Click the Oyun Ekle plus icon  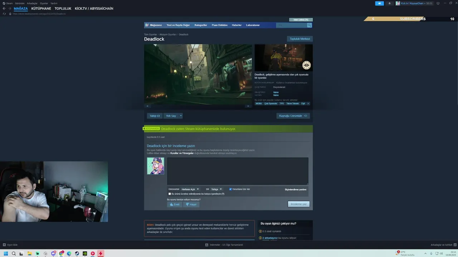pyautogui.click(x=4, y=245)
